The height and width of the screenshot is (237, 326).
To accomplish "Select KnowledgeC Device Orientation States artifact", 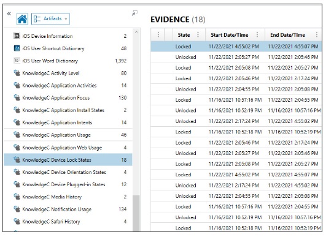I will pyautogui.click(x=68, y=172).
